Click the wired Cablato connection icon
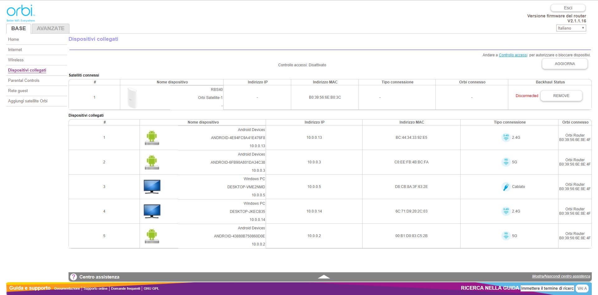598x295 pixels. (x=506, y=187)
